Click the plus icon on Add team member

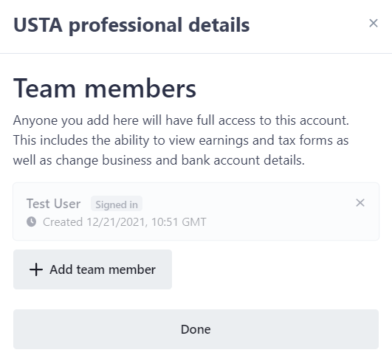36,269
